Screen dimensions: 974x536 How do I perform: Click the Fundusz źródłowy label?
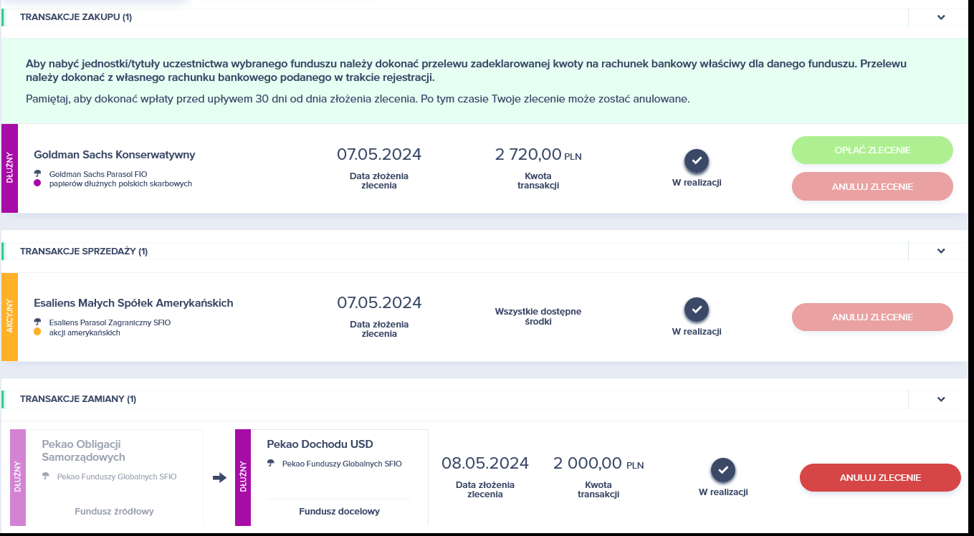(114, 512)
